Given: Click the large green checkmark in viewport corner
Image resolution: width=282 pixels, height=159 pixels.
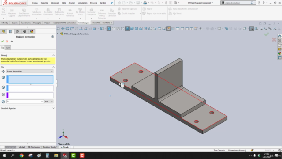Looking at the screenshot, I should coord(267,34).
